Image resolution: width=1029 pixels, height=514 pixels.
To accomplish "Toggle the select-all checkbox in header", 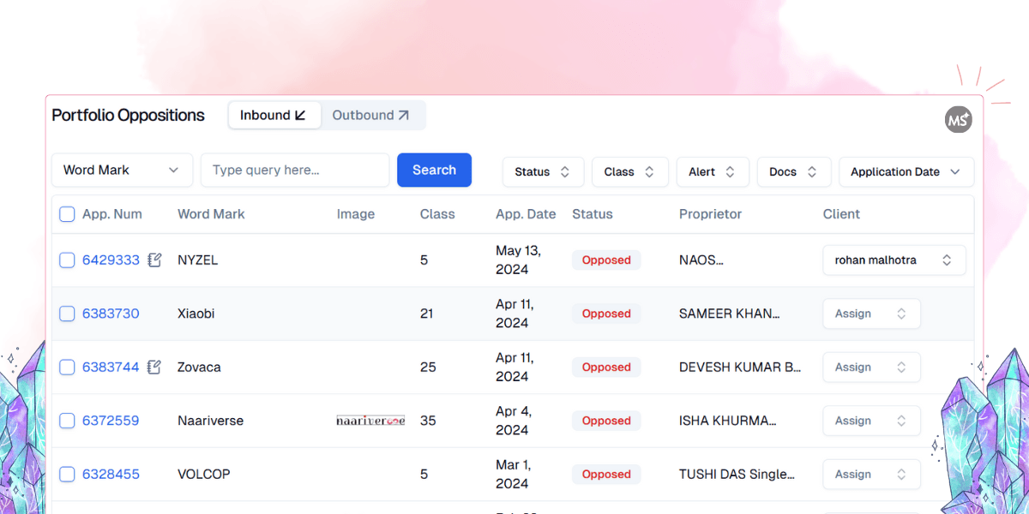I will [67, 214].
